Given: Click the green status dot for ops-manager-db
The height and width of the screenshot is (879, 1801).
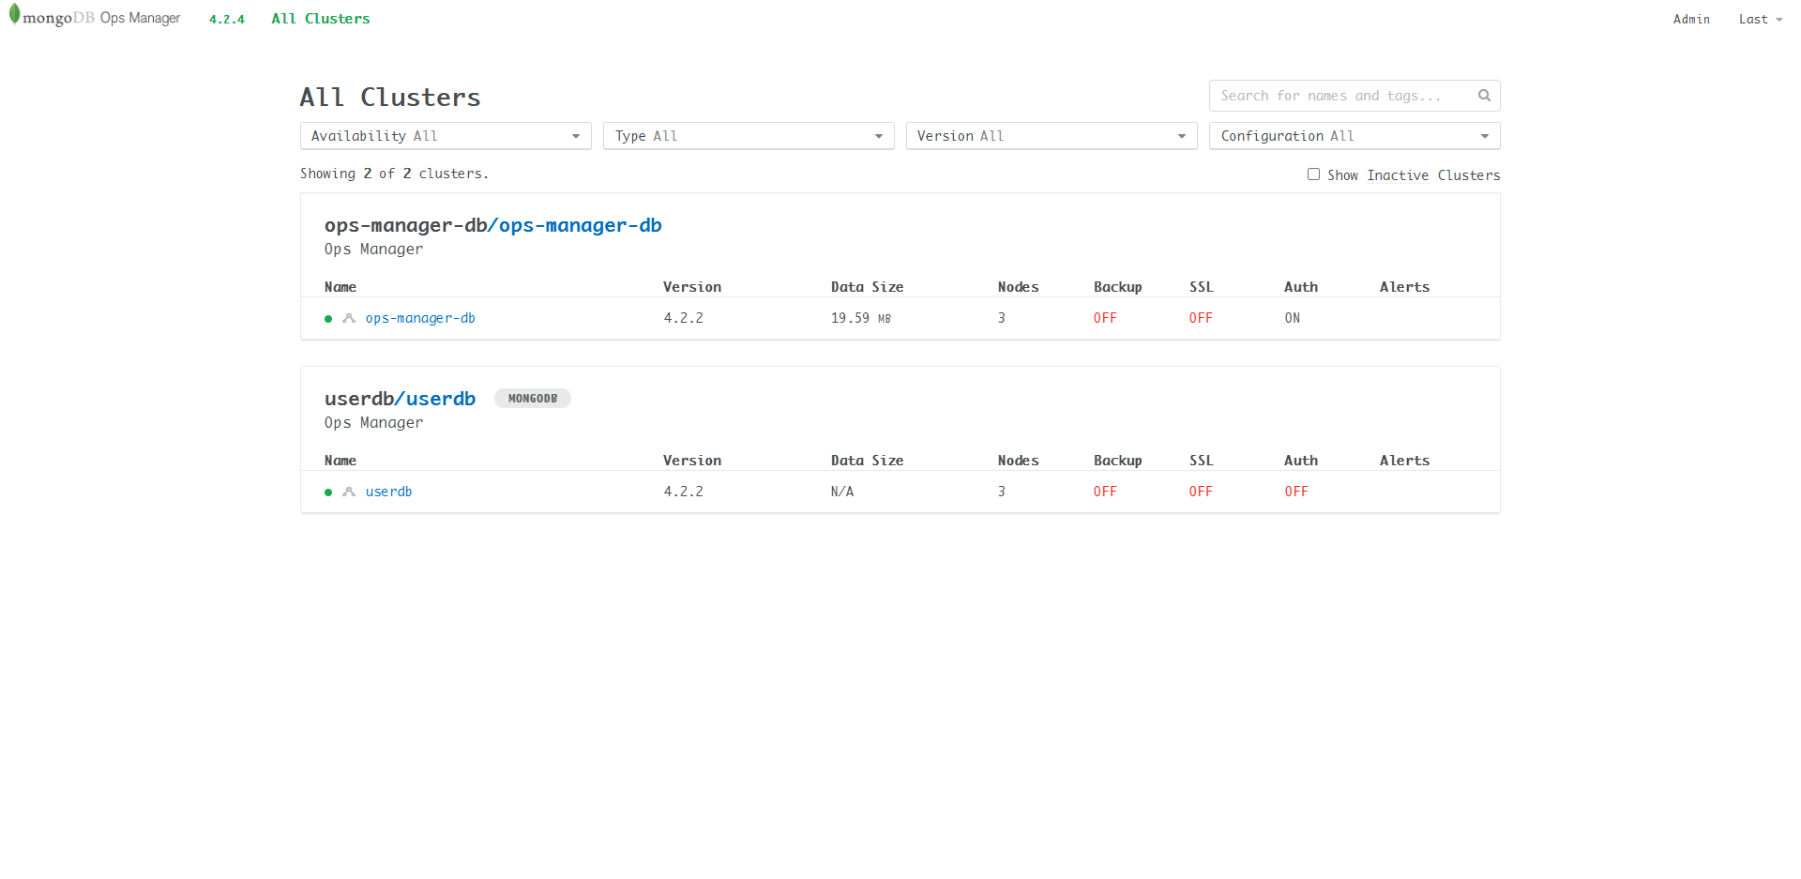Looking at the screenshot, I should [x=327, y=318].
